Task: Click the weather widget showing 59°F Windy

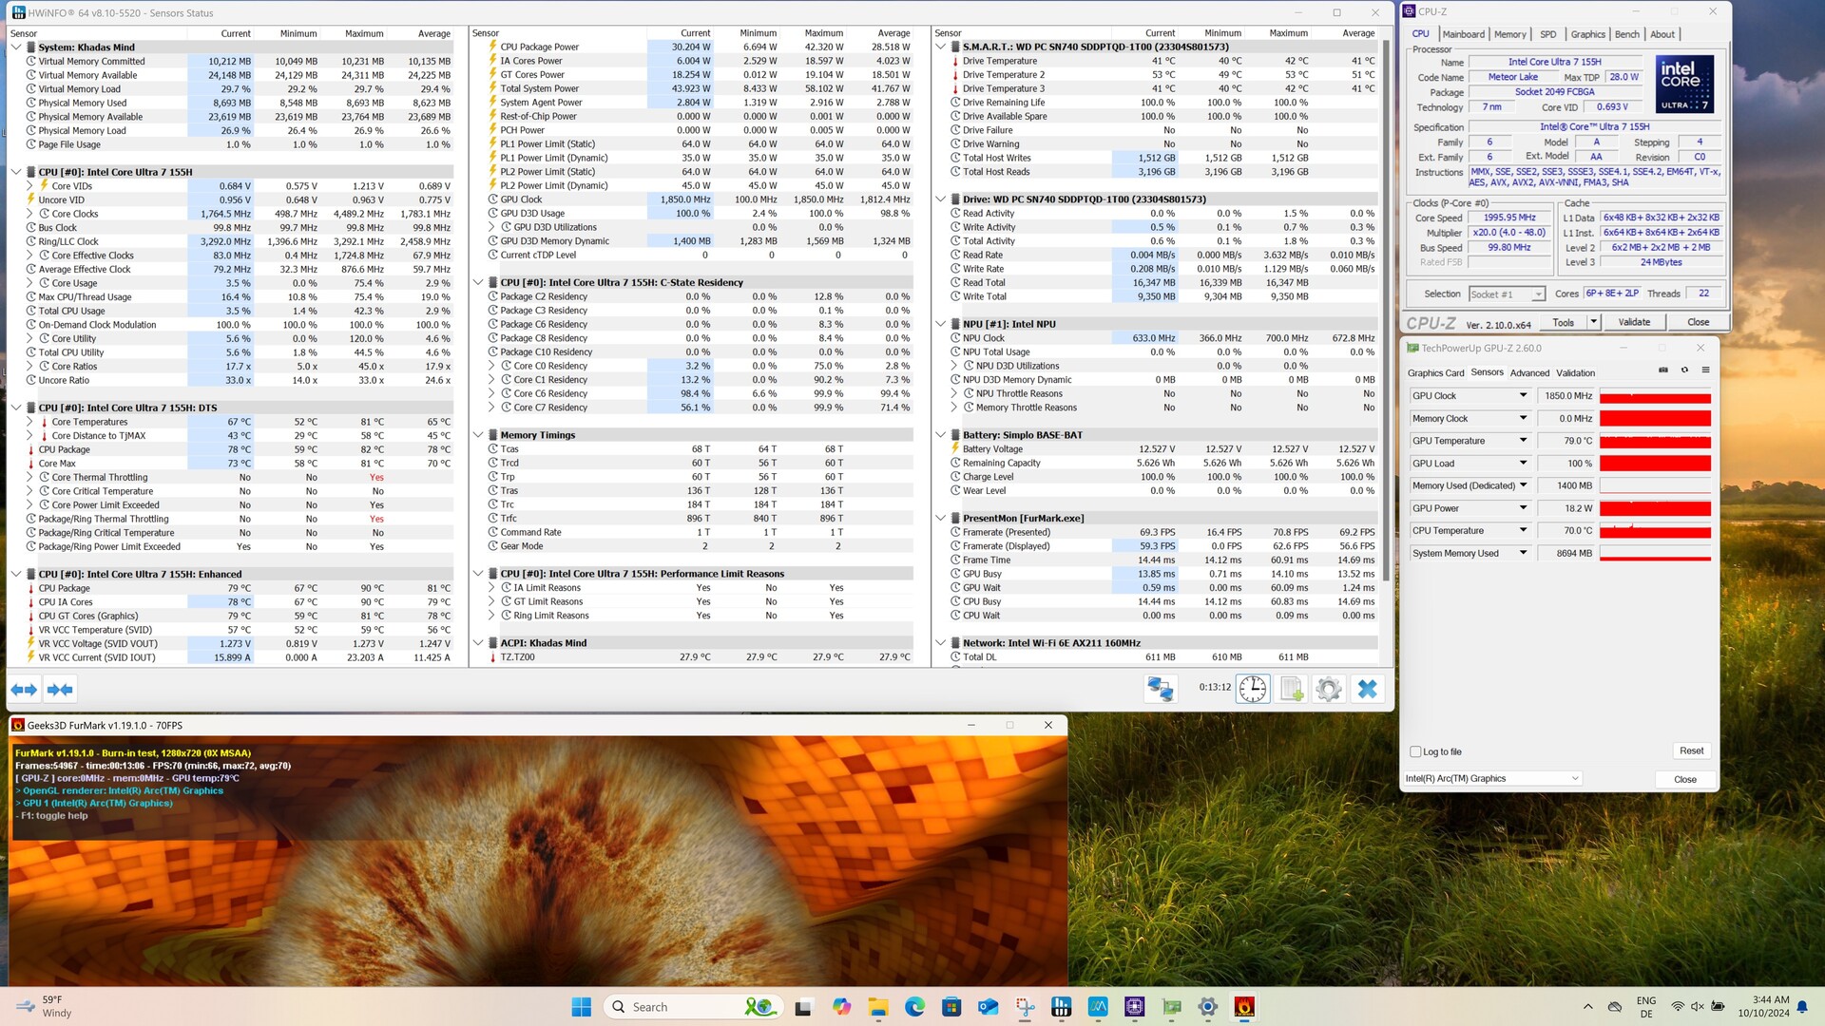Action: coord(43,1007)
